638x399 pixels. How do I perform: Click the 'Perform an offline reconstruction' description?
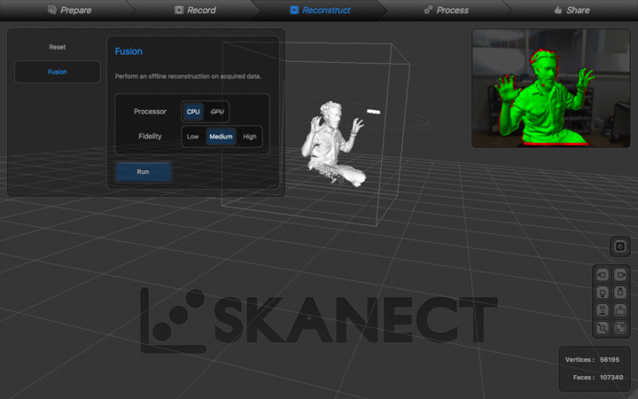[x=188, y=76]
